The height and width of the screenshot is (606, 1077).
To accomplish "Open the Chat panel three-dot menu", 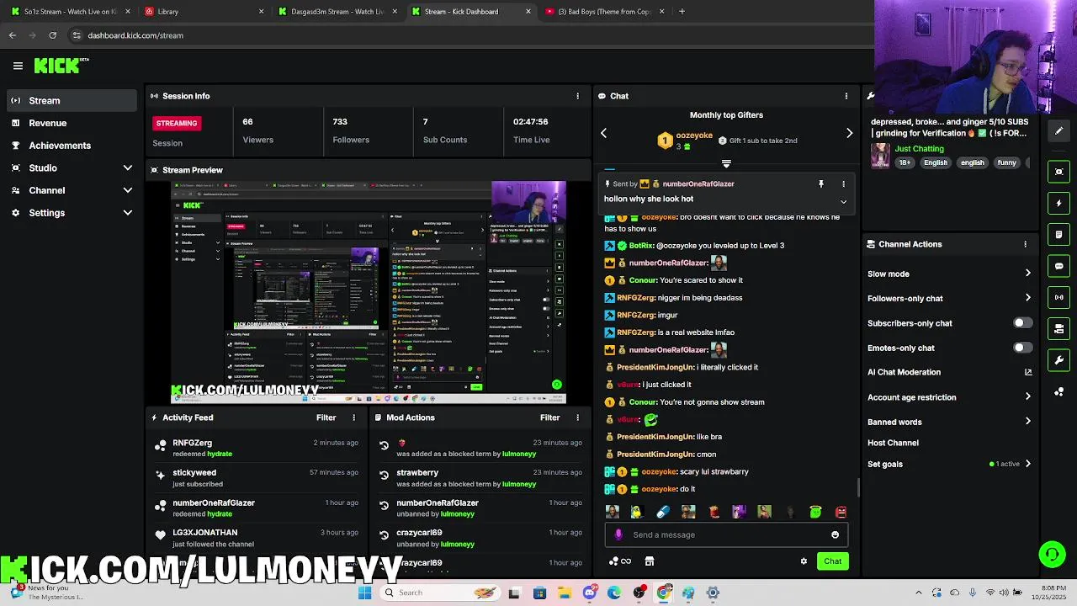I will [x=846, y=96].
